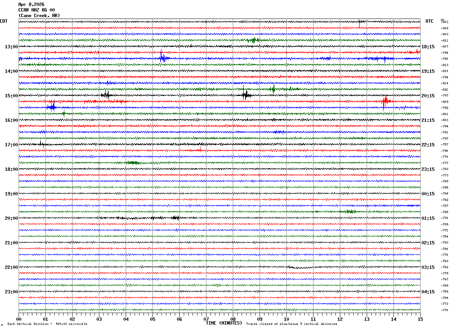Click the 'Traces clipped at plus/minus 5 vertical divisions' note
The width and height of the screenshot is (450, 329).
pyautogui.click(x=292, y=324)
